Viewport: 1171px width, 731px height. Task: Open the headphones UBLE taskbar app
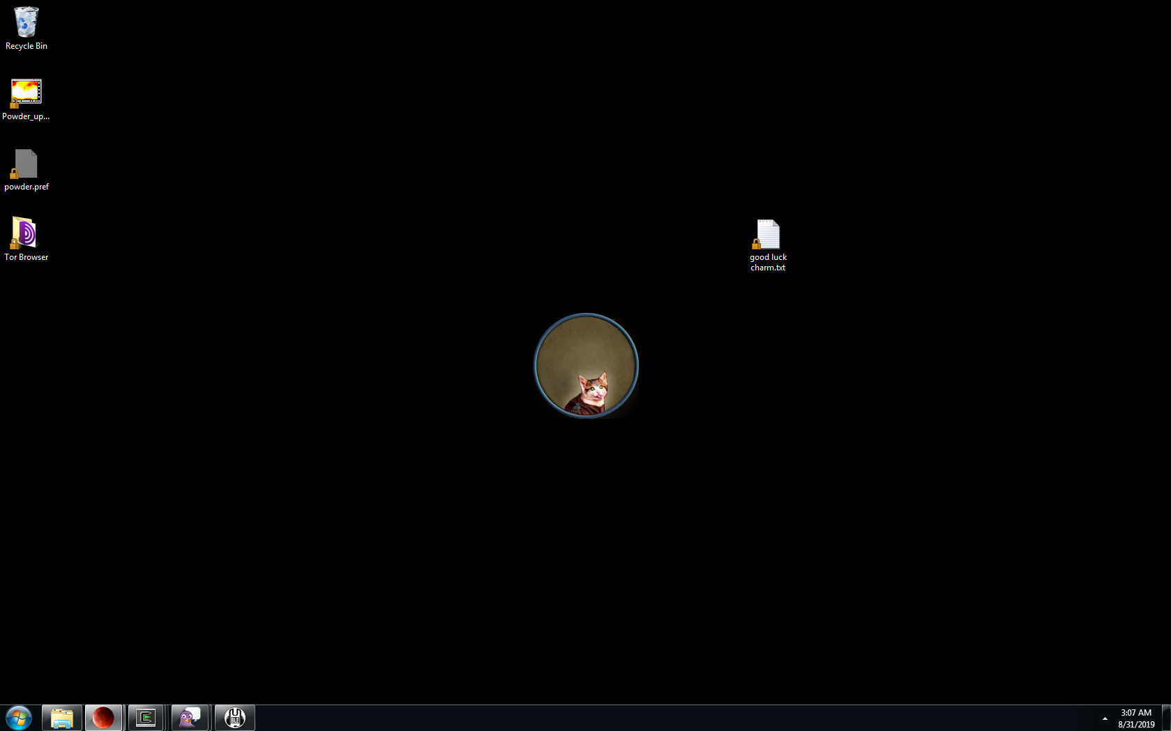[x=235, y=718]
